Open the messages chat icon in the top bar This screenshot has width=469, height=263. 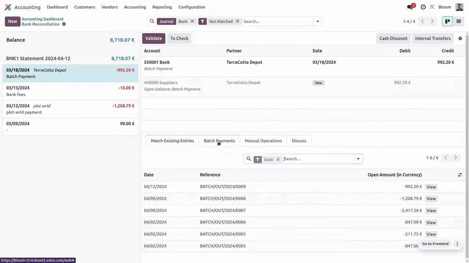pos(410,7)
